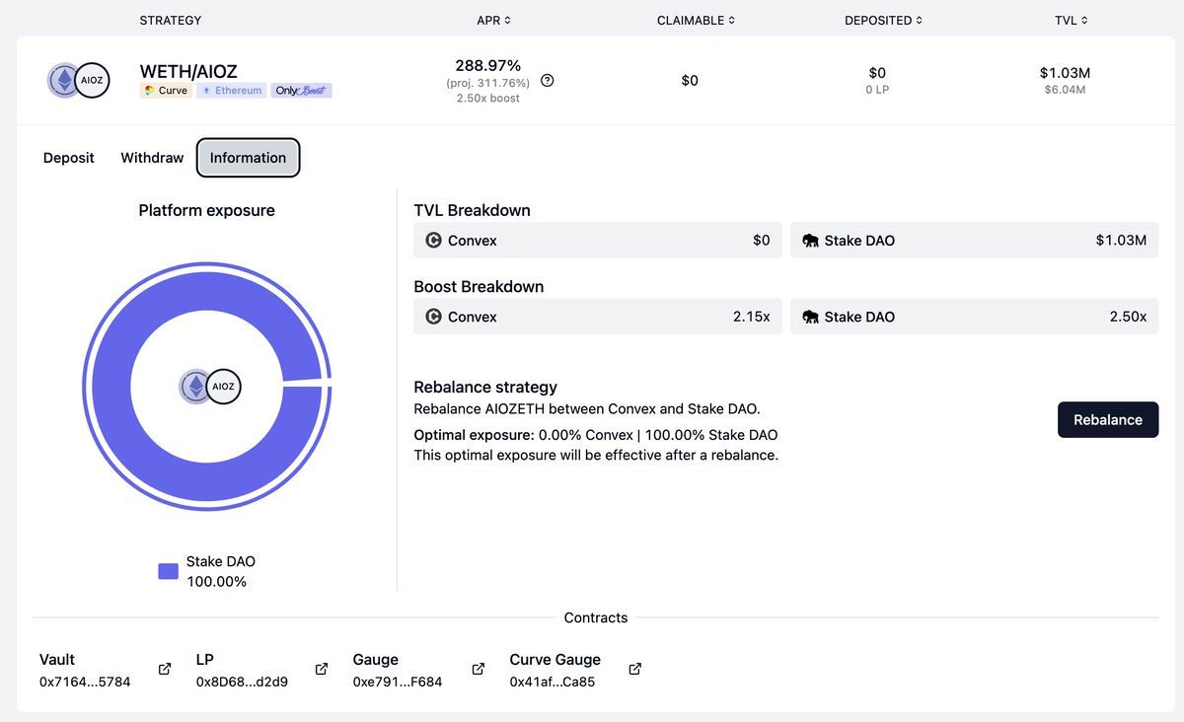Click the 100.00% legend percentage
The height and width of the screenshot is (722, 1184).
pyautogui.click(x=217, y=582)
